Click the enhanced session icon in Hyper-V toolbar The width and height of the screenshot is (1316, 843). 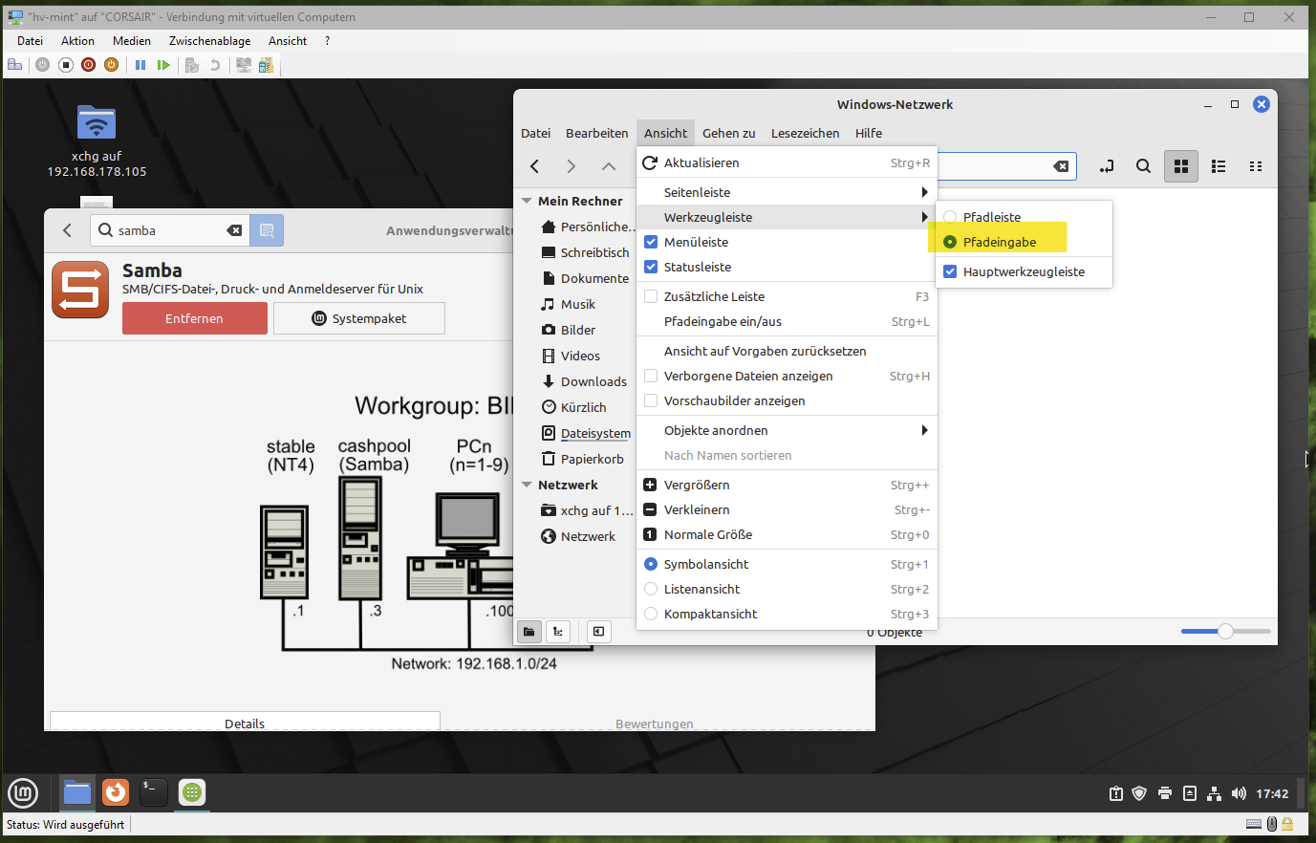tap(266, 65)
